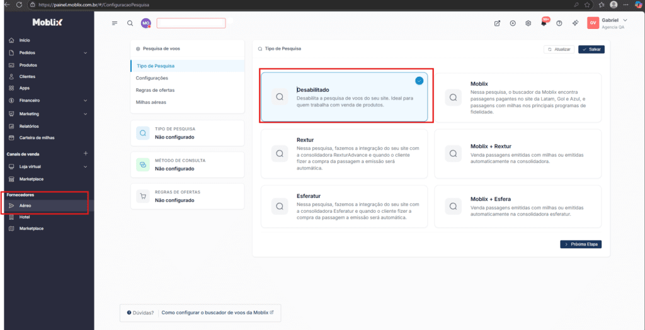The width and height of the screenshot is (645, 330).
Task: Open the Configurações tab
Action: (x=152, y=77)
